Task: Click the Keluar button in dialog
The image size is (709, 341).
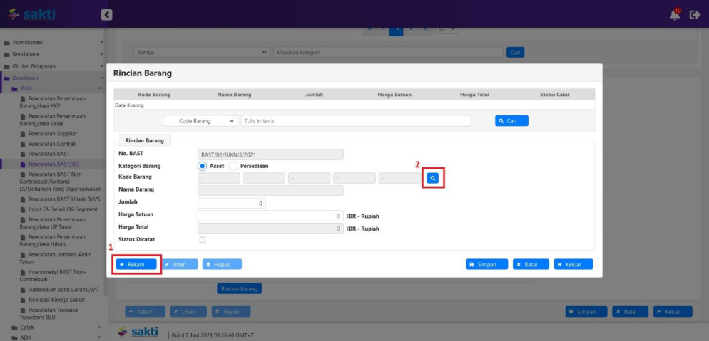Action: [573, 264]
